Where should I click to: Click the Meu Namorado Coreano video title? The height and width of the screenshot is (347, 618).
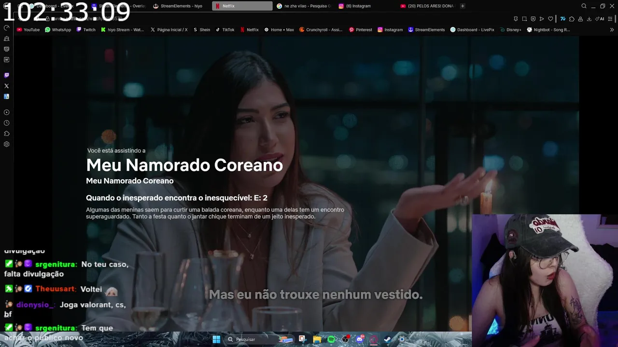tap(184, 165)
